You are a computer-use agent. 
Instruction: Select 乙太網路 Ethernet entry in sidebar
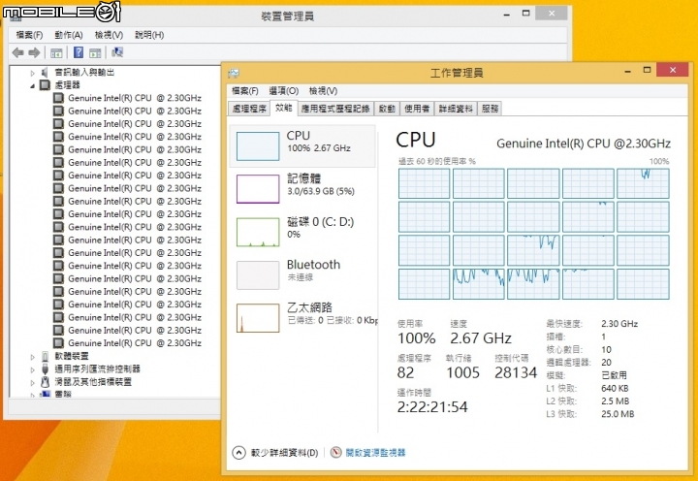point(302,317)
